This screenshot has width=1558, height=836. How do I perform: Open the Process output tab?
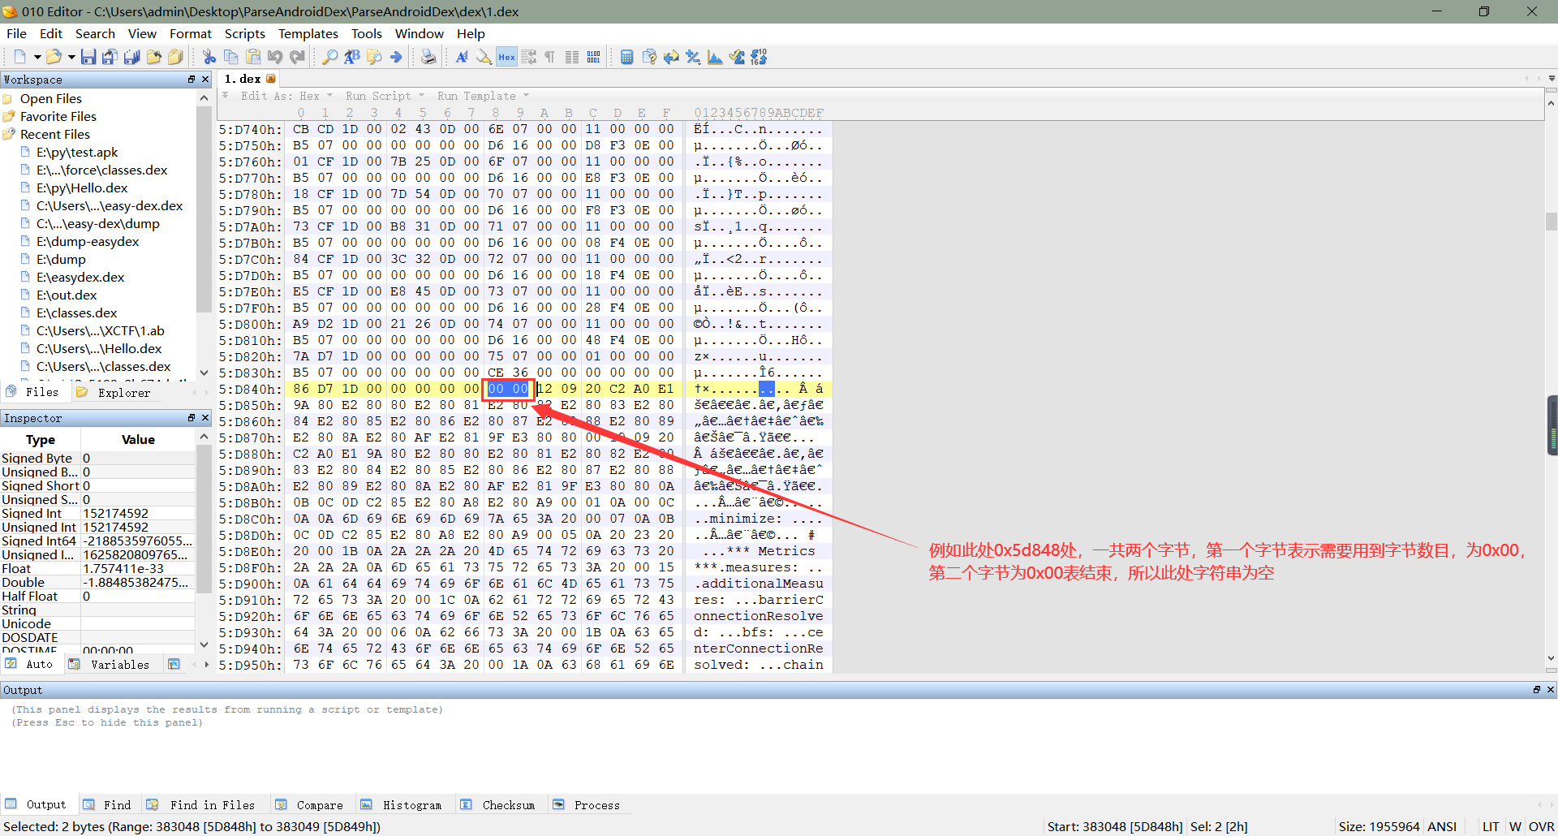[x=587, y=804]
